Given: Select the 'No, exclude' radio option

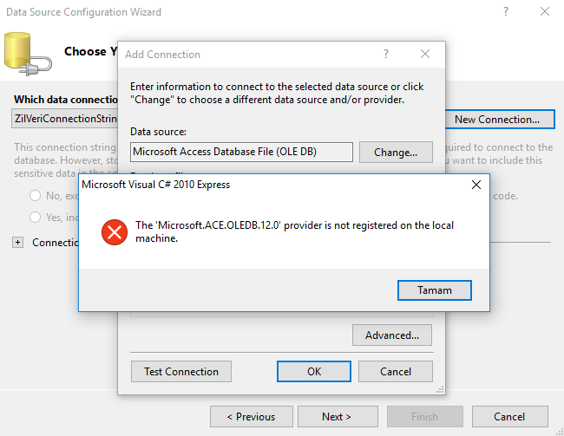Looking at the screenshot, I should tap(36, 196).
